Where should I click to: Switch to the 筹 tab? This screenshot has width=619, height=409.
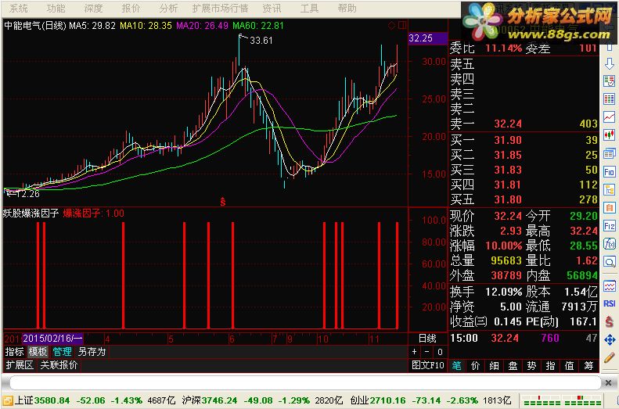coord(588,366)
